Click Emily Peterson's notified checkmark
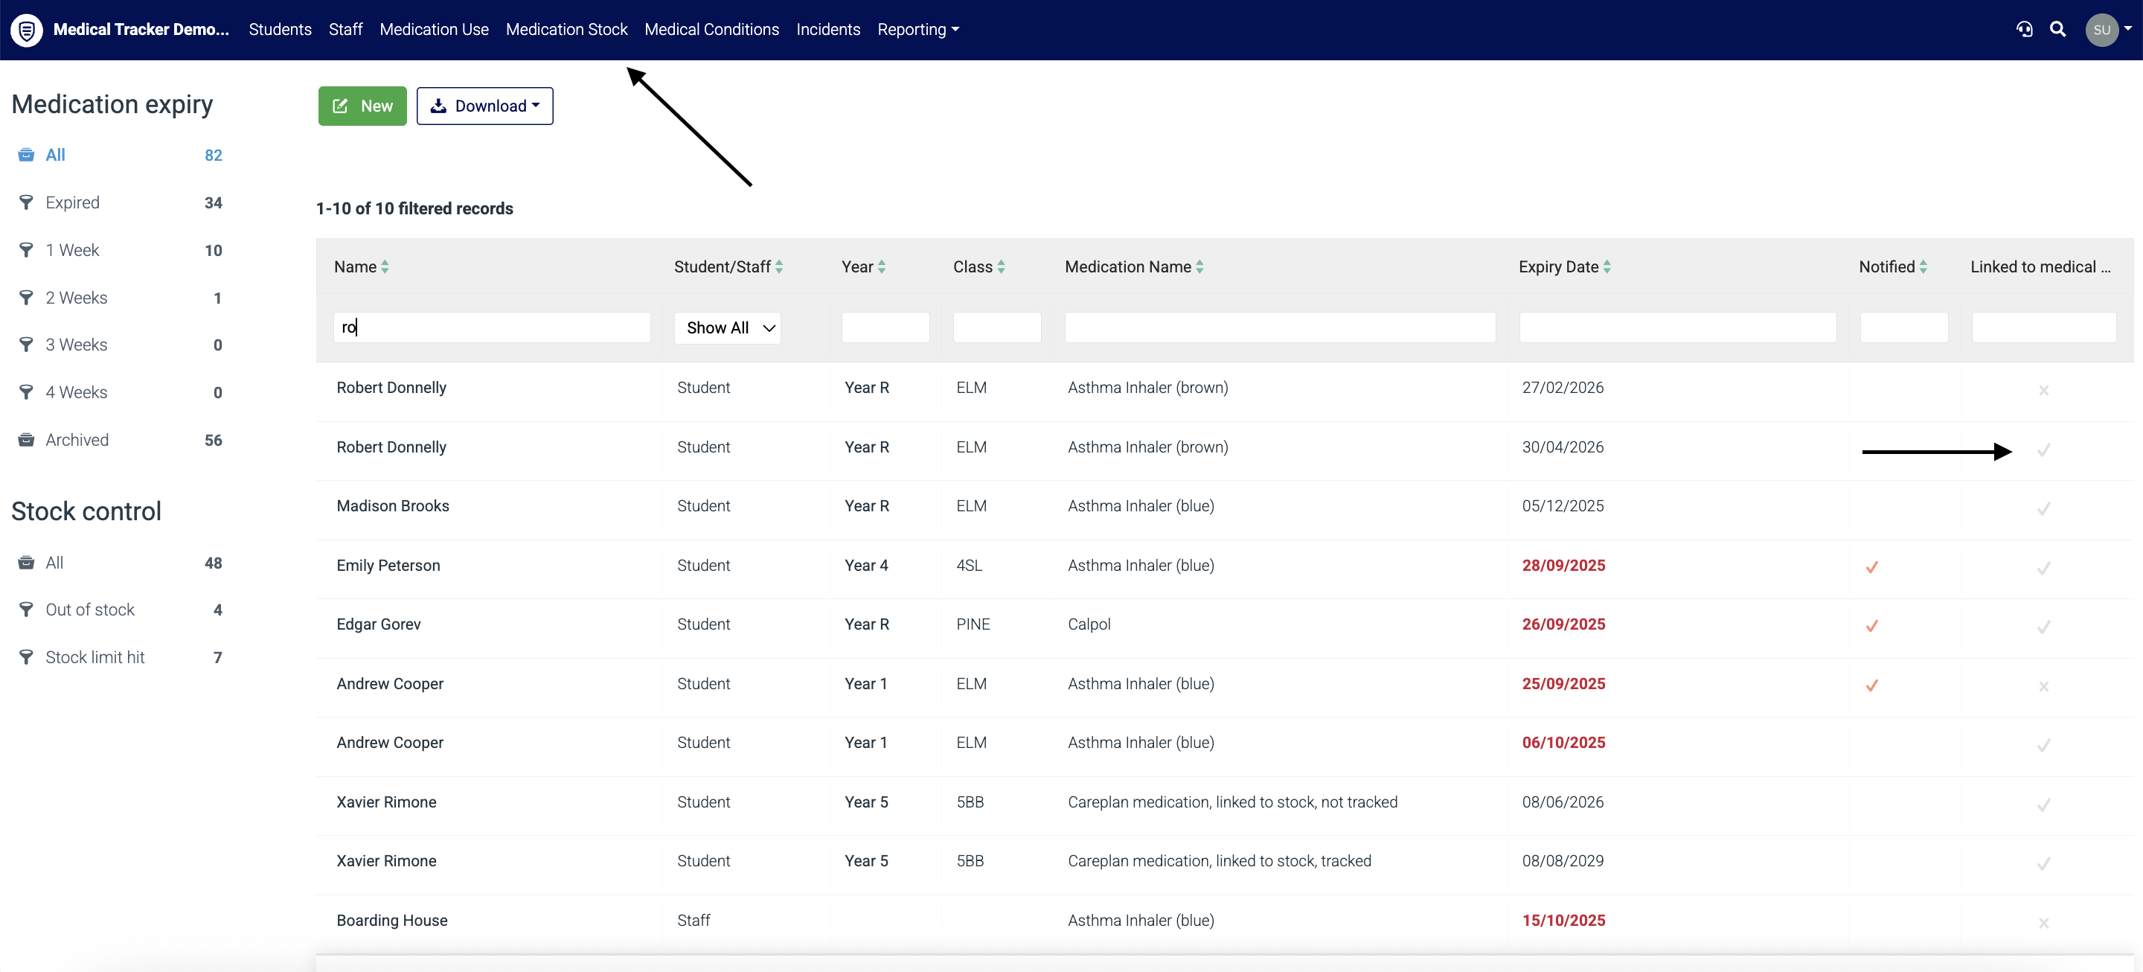The image size is (2143, 972). point(1872,566)
